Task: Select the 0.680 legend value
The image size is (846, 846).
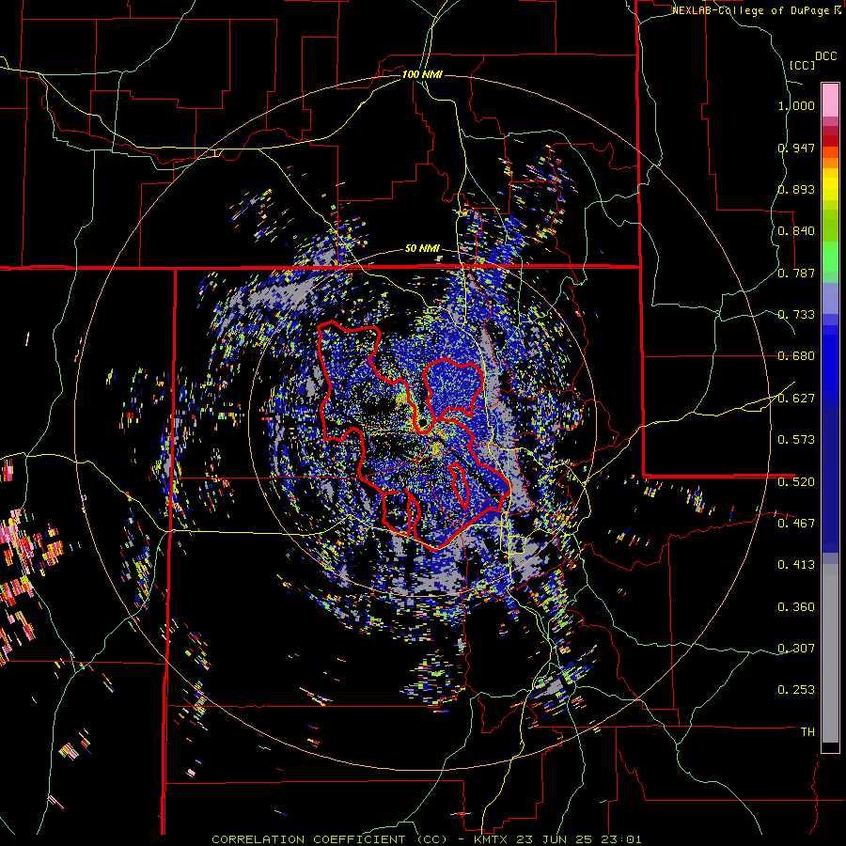Action: coord(796,356)
